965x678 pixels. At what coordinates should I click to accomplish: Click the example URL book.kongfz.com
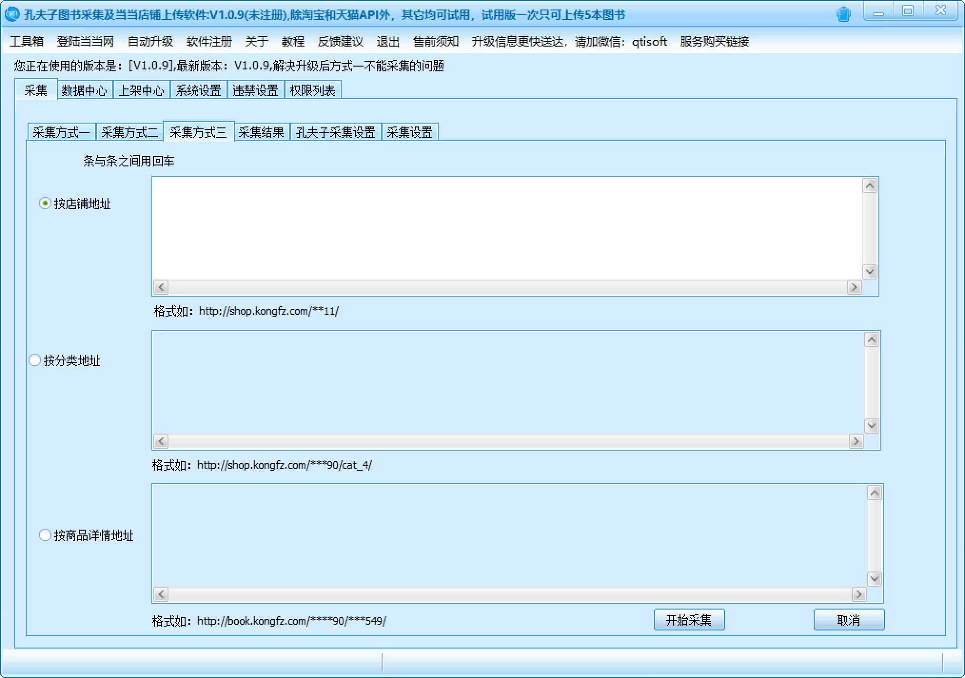[x=292, y=621]
